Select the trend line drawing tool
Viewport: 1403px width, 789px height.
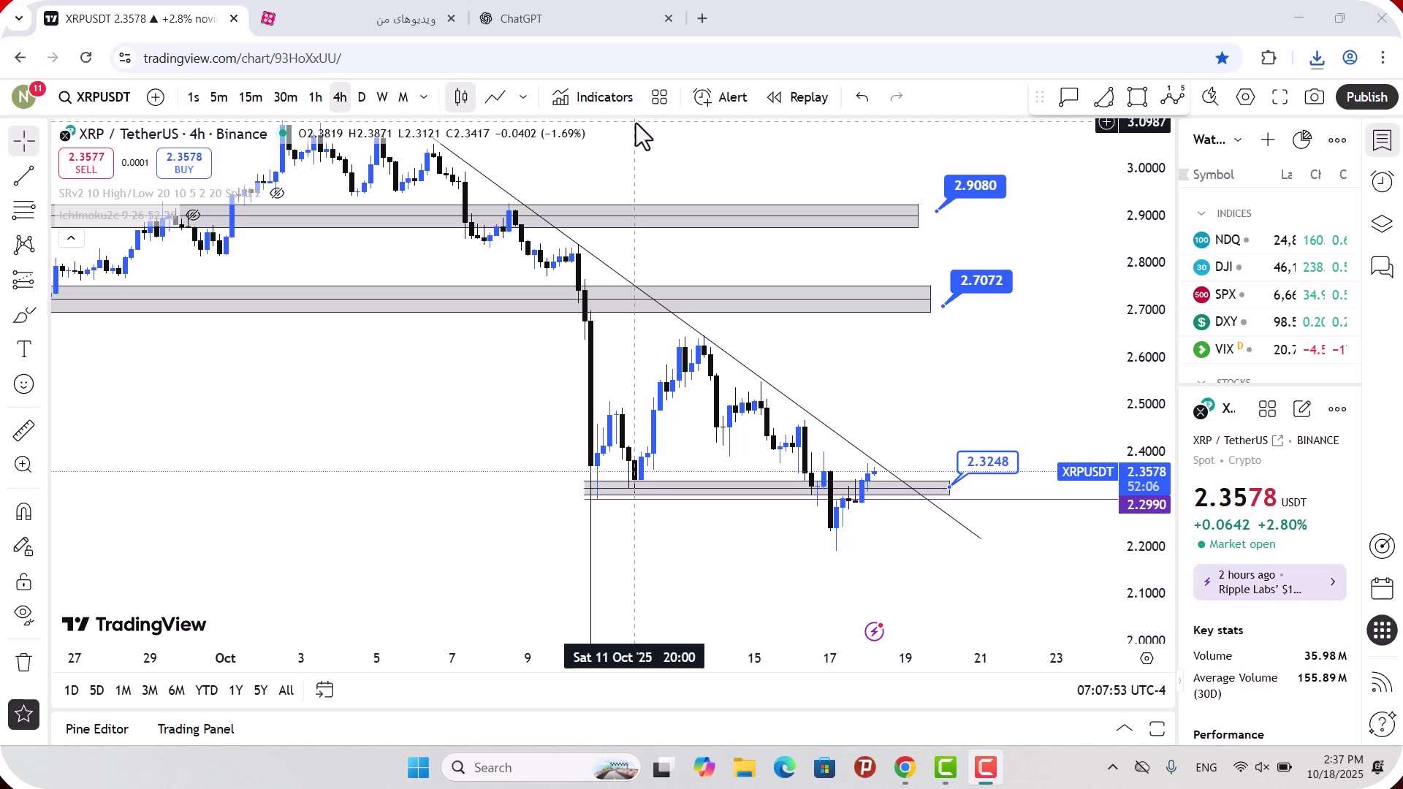click(x=23, y=175)
